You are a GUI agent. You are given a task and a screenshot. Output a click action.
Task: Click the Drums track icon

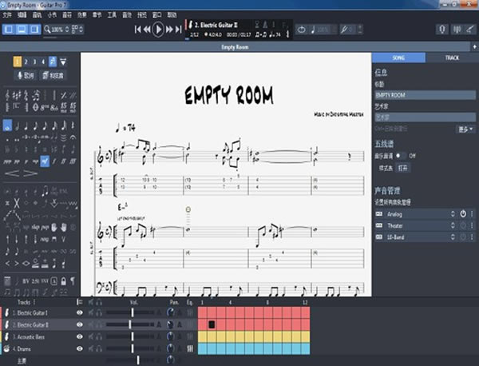point(6,348)
